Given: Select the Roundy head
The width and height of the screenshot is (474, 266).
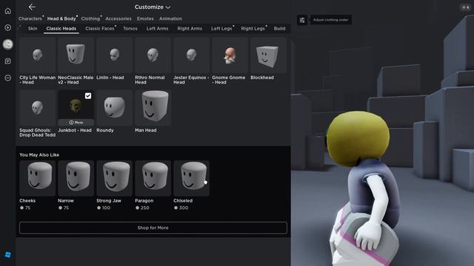Looking at the screenshot, I should click(114, 108).
